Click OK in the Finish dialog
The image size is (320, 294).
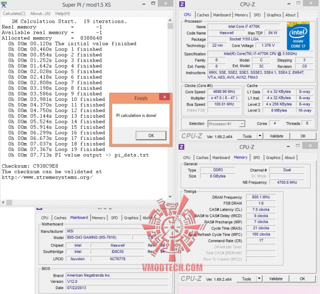151,135
